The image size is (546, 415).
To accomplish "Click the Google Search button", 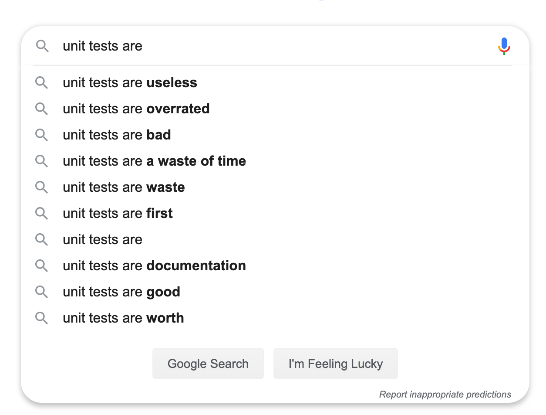I will [208, 364].
